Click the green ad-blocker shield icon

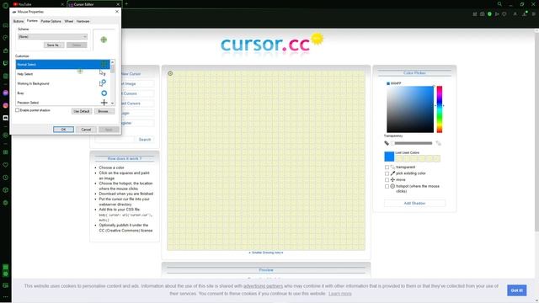click(489, 14)
